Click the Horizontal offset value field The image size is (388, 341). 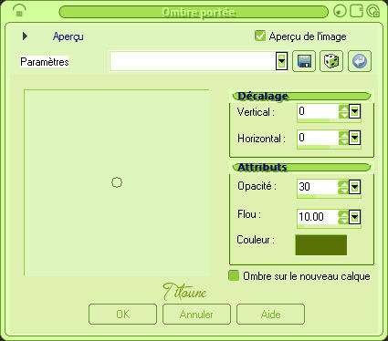318,138
